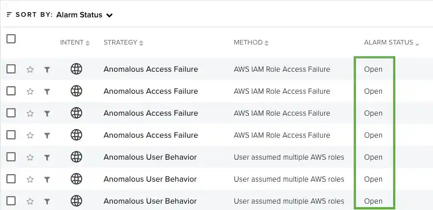Tick the select-all checkbox in the header
The width and height of the screenshot is (433, 210).
pyautogui.click(x=11, y=39)
